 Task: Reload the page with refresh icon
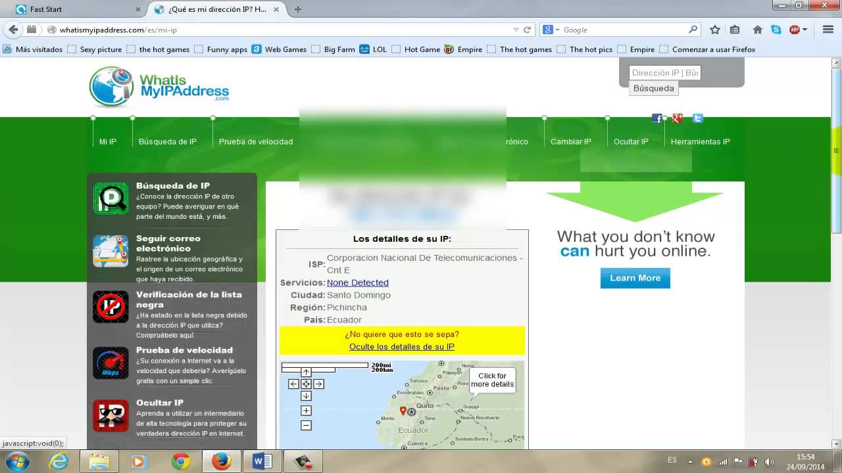(x=527, y=30)
